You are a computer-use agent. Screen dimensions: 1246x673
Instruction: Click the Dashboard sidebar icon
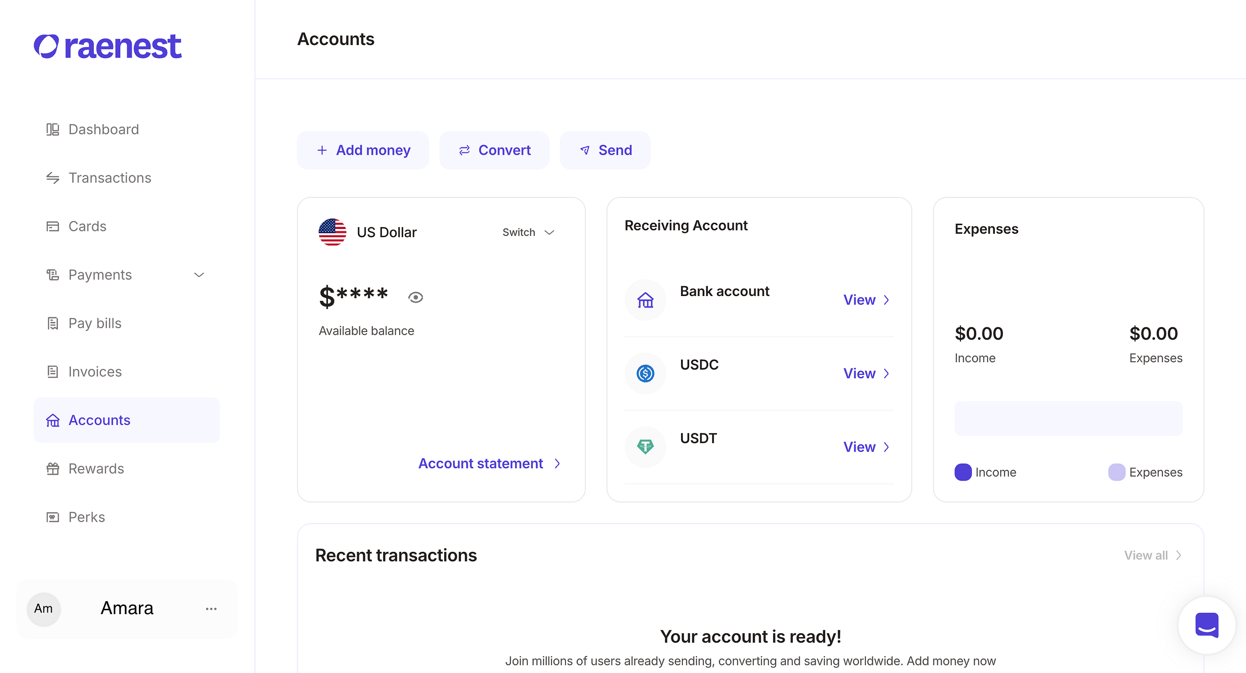[53, 130]
